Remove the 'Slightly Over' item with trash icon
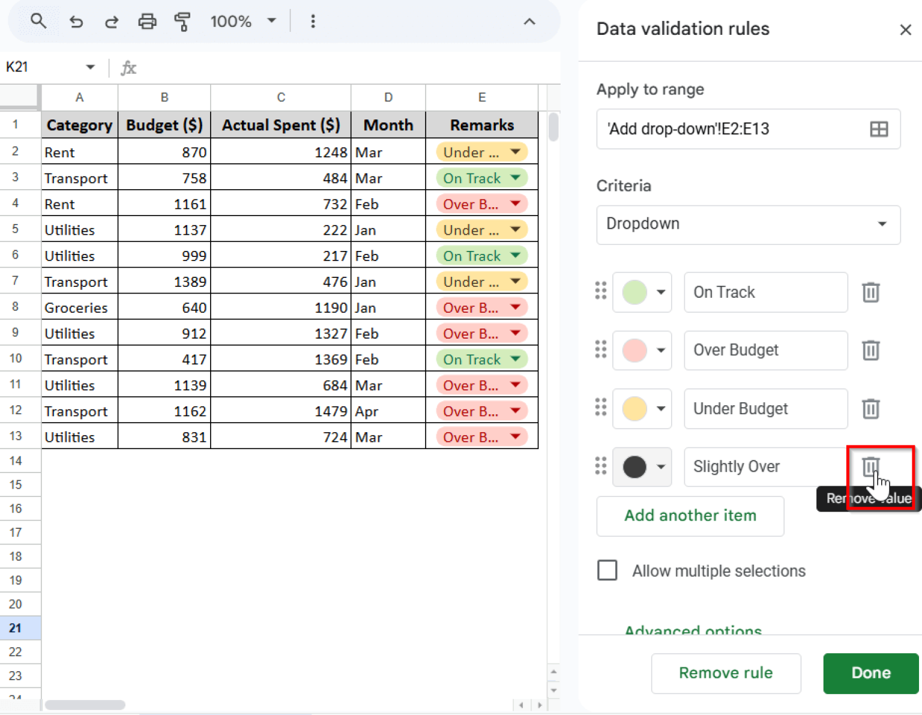This screenshot has height=715, width=922. coord(870,466)
